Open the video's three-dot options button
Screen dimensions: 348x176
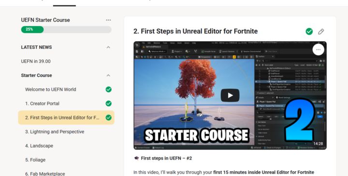point(318,50)
